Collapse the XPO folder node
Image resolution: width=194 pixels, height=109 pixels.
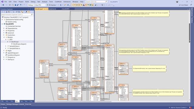pyautogui.click(x=6, y=40)
